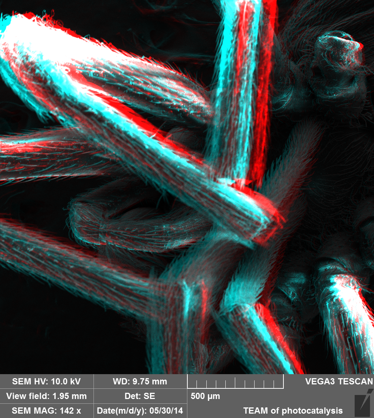This screenshot has width=374, height=418.
Task: Click the VEGA3 TESCAN text
Action: click(339, 381)
